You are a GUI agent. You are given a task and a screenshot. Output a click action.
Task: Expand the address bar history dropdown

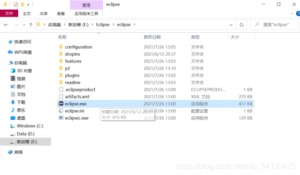click(231, 25)
